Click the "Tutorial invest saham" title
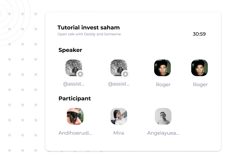Viewport: 239px width, 163px height. (89, 28)
